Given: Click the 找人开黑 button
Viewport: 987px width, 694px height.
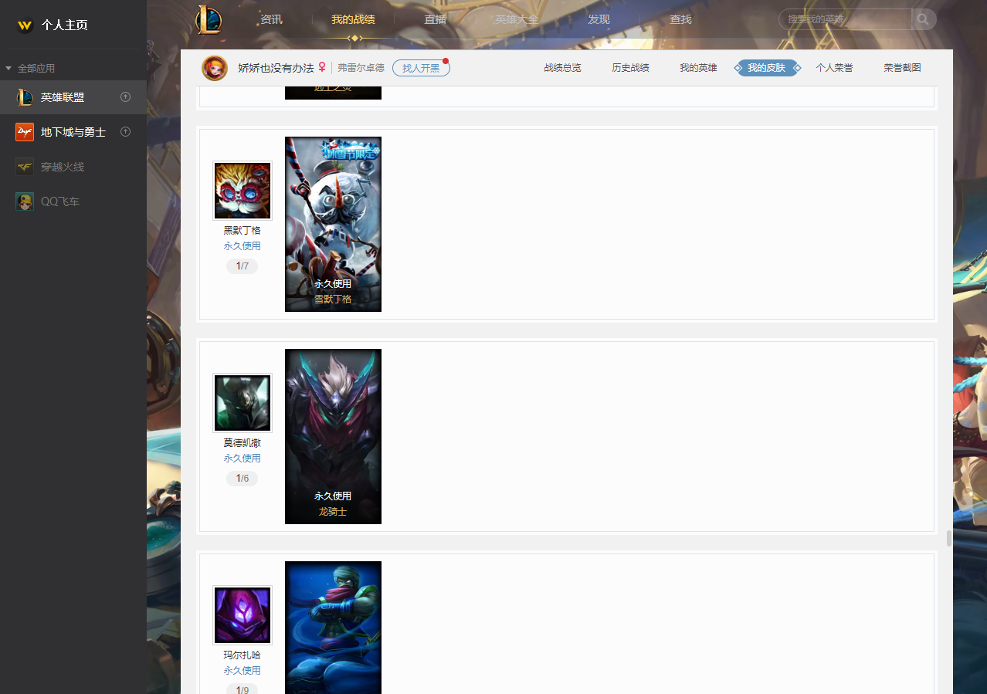Looking at the screenshot, I should point(421,68).
